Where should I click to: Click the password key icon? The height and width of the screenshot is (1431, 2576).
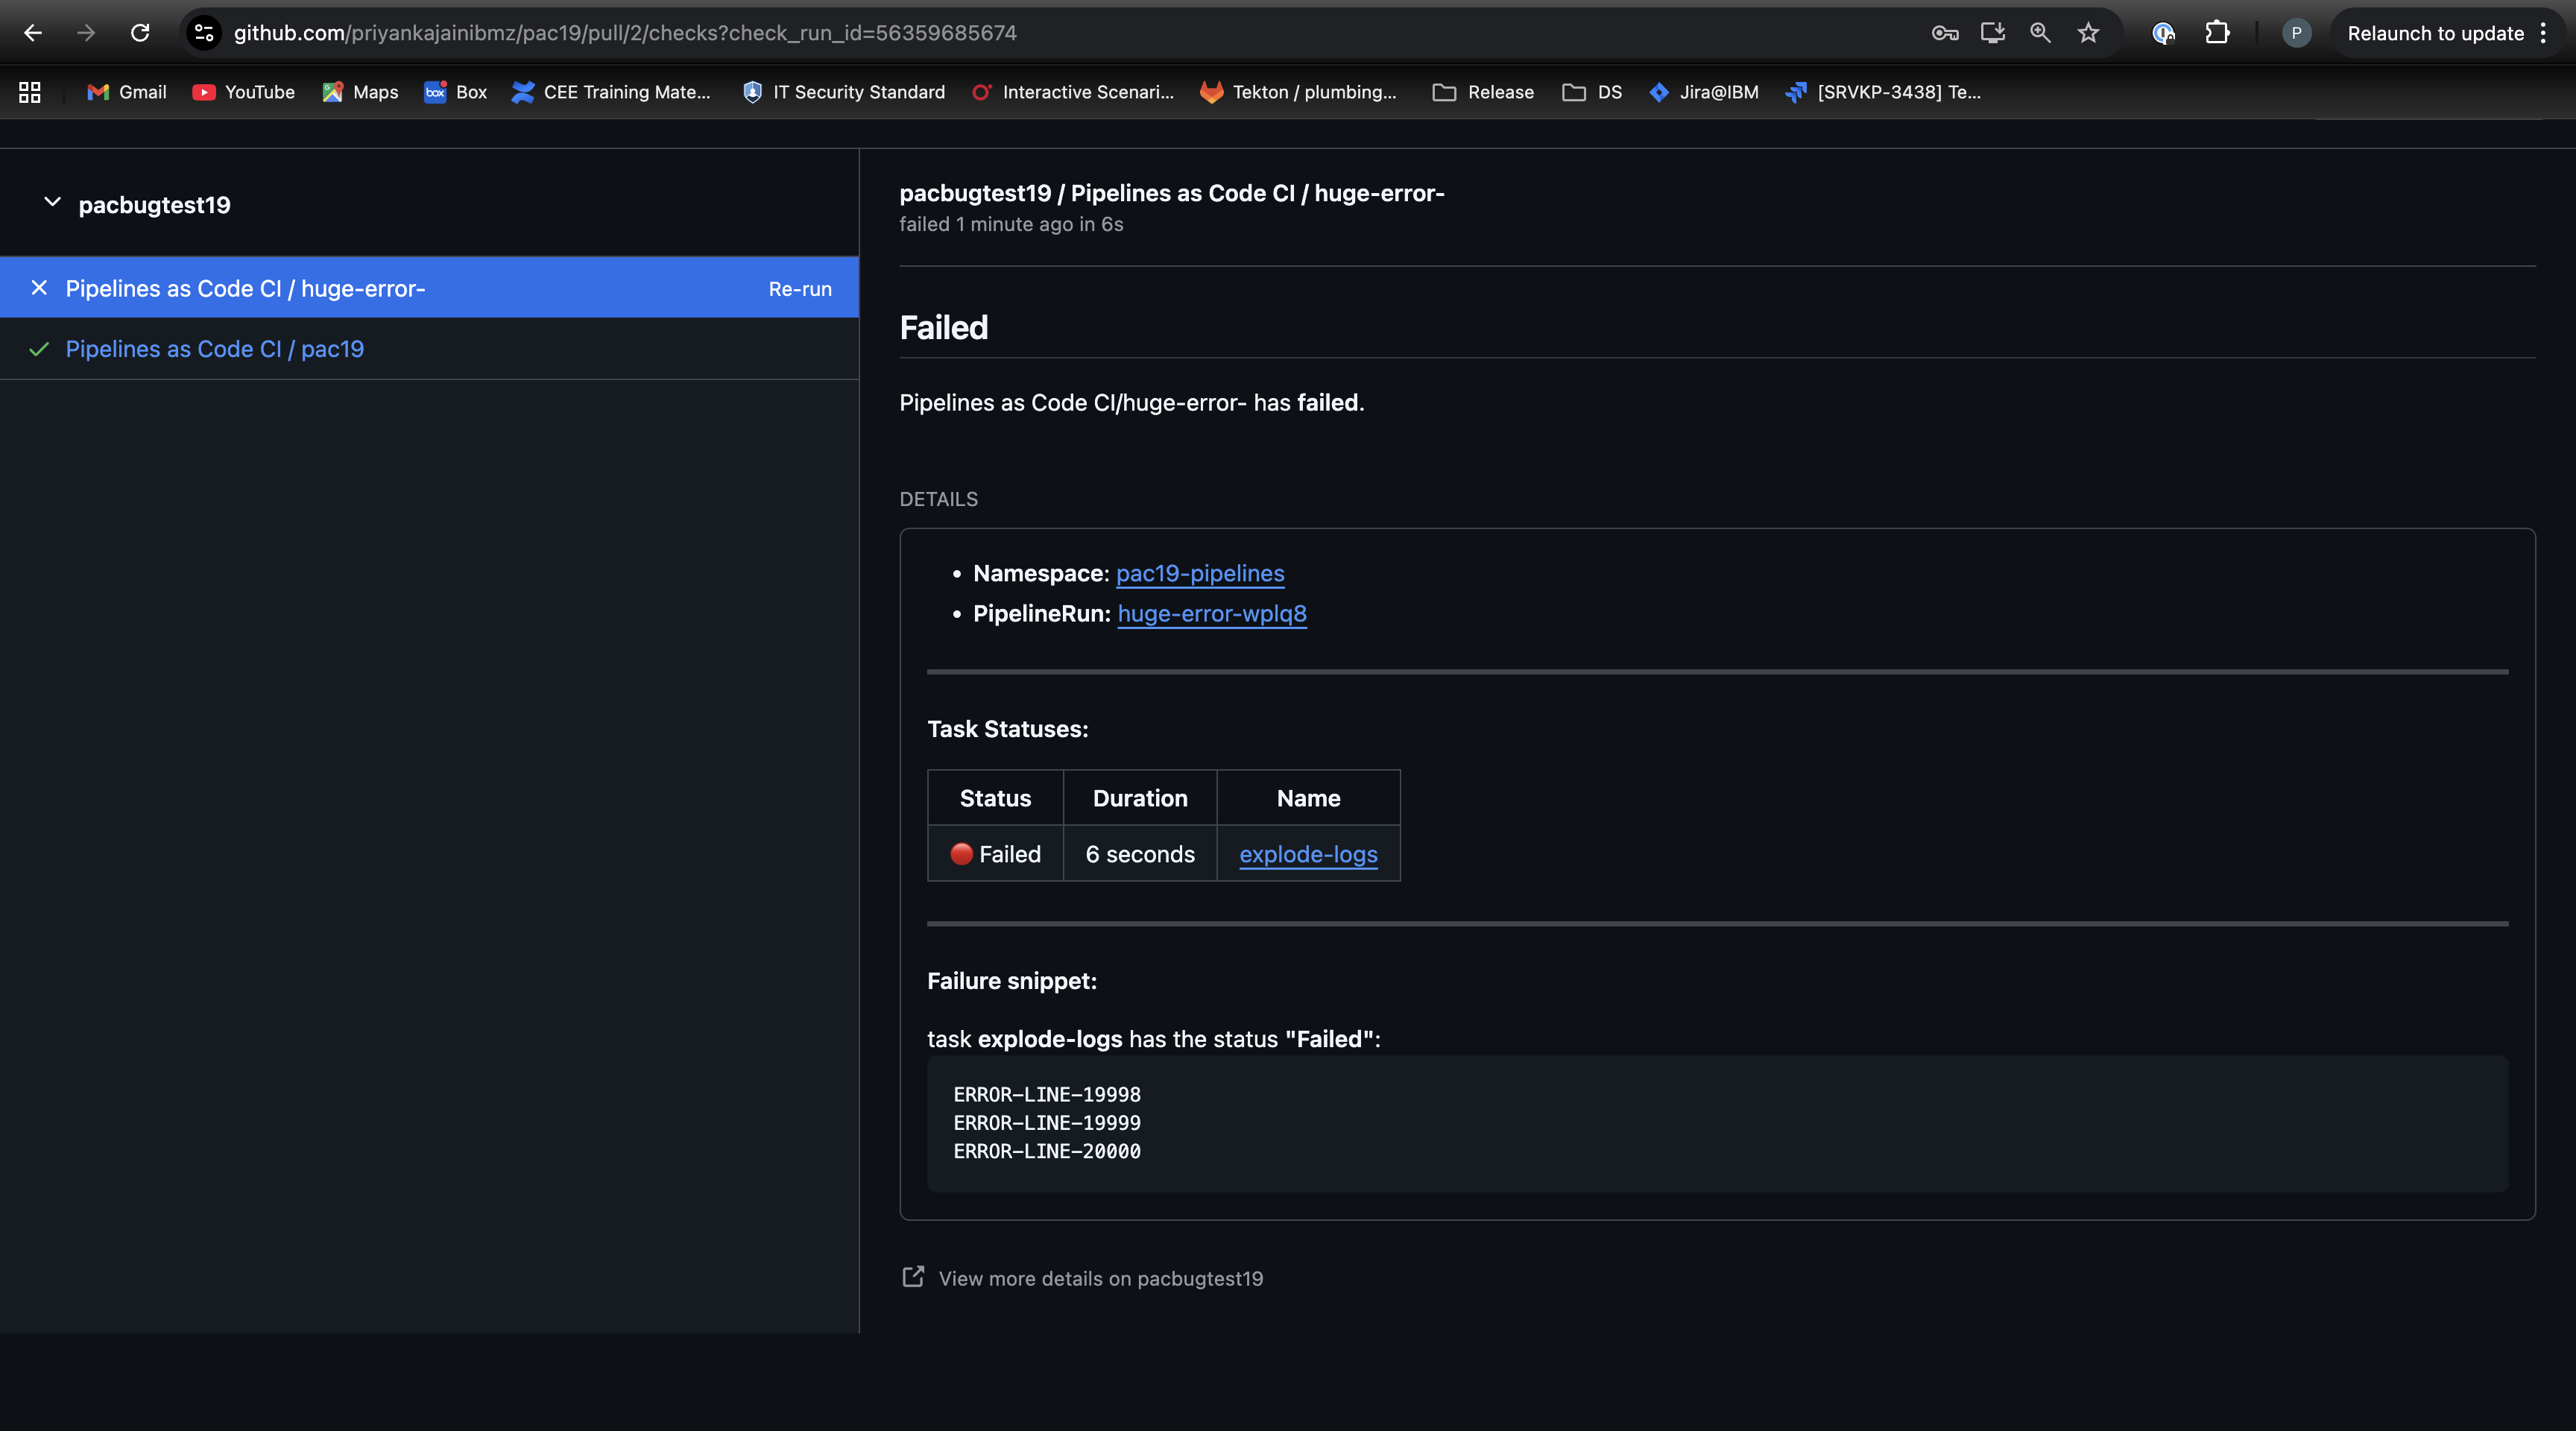click(x=1944, y=33)
